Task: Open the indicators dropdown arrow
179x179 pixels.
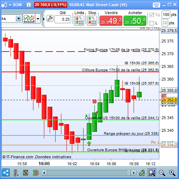Action: pos(38,19)
